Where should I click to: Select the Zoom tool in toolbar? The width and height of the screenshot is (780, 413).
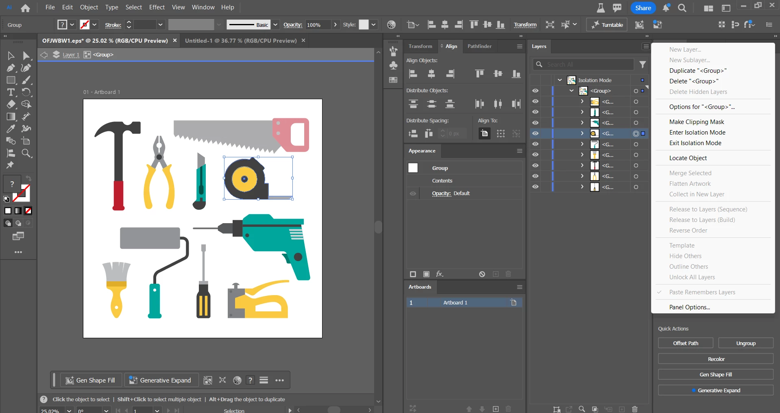26,153
